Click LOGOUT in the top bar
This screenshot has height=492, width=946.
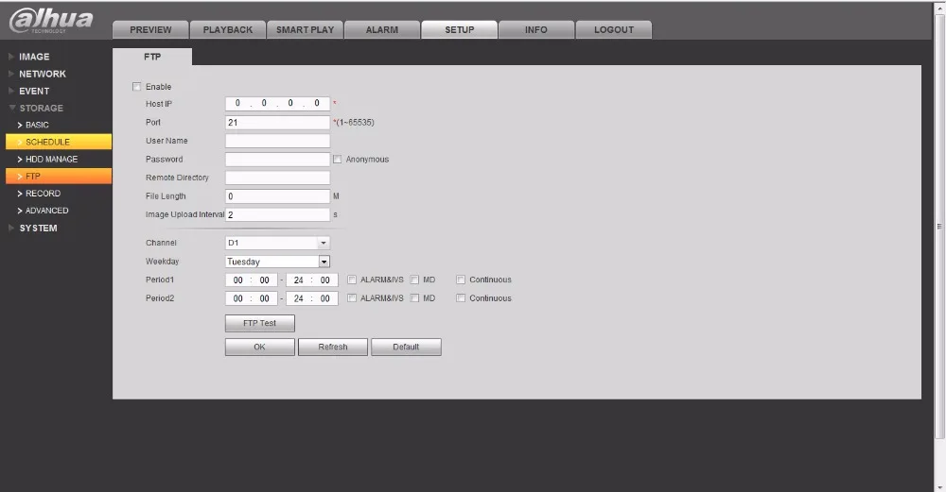coord(614,29)
